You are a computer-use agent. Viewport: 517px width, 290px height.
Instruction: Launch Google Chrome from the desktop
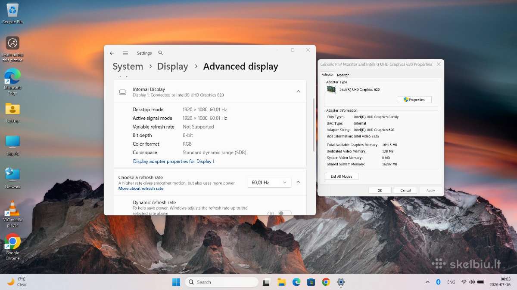12,247
